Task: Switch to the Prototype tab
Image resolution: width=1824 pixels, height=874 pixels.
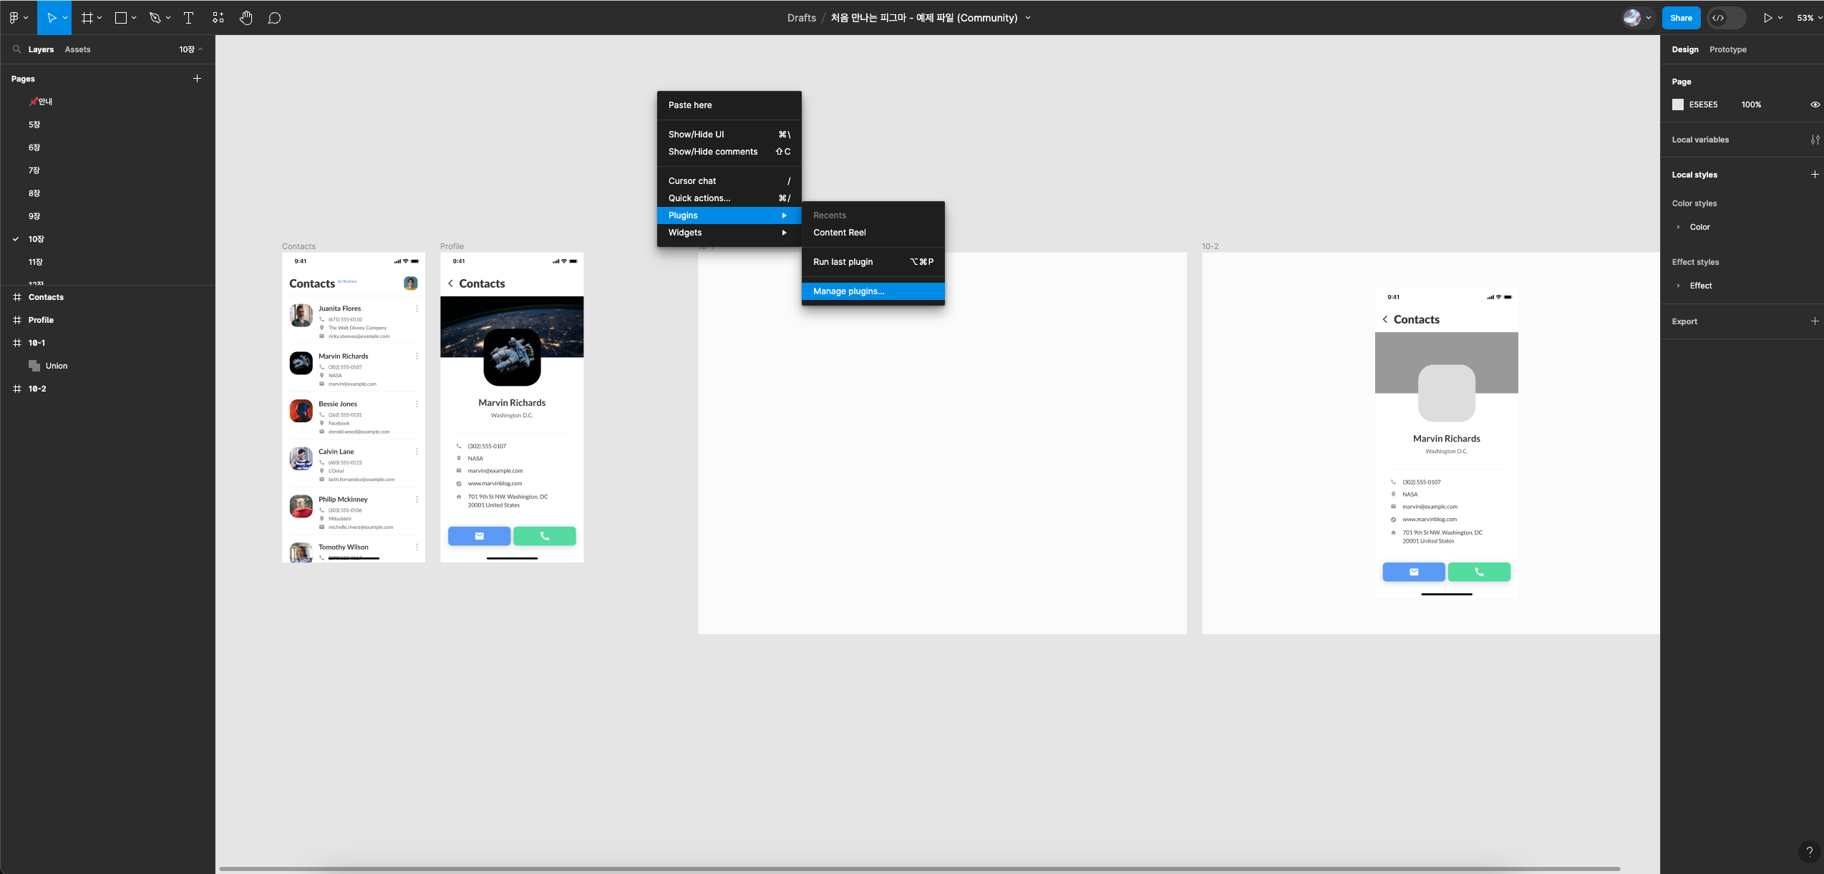Action: click(1727, 49)
